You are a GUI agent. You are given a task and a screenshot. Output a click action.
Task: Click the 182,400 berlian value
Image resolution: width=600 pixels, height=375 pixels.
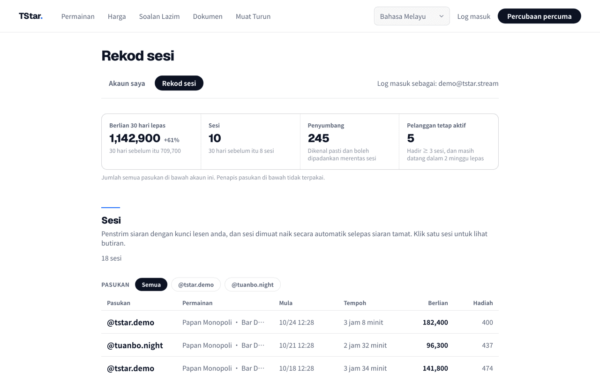(x=435, y=322)
